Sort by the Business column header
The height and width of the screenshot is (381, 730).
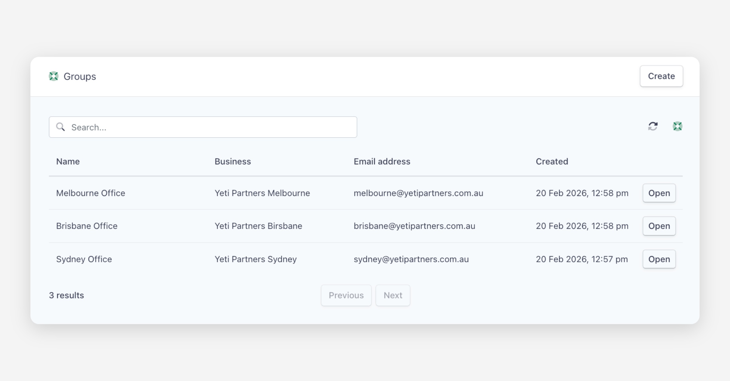233,161
